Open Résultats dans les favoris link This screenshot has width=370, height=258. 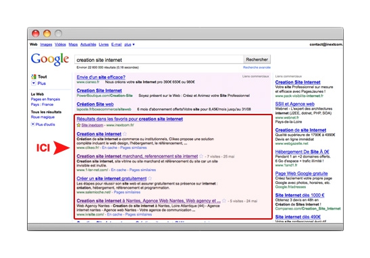click(x=130, y=119)
